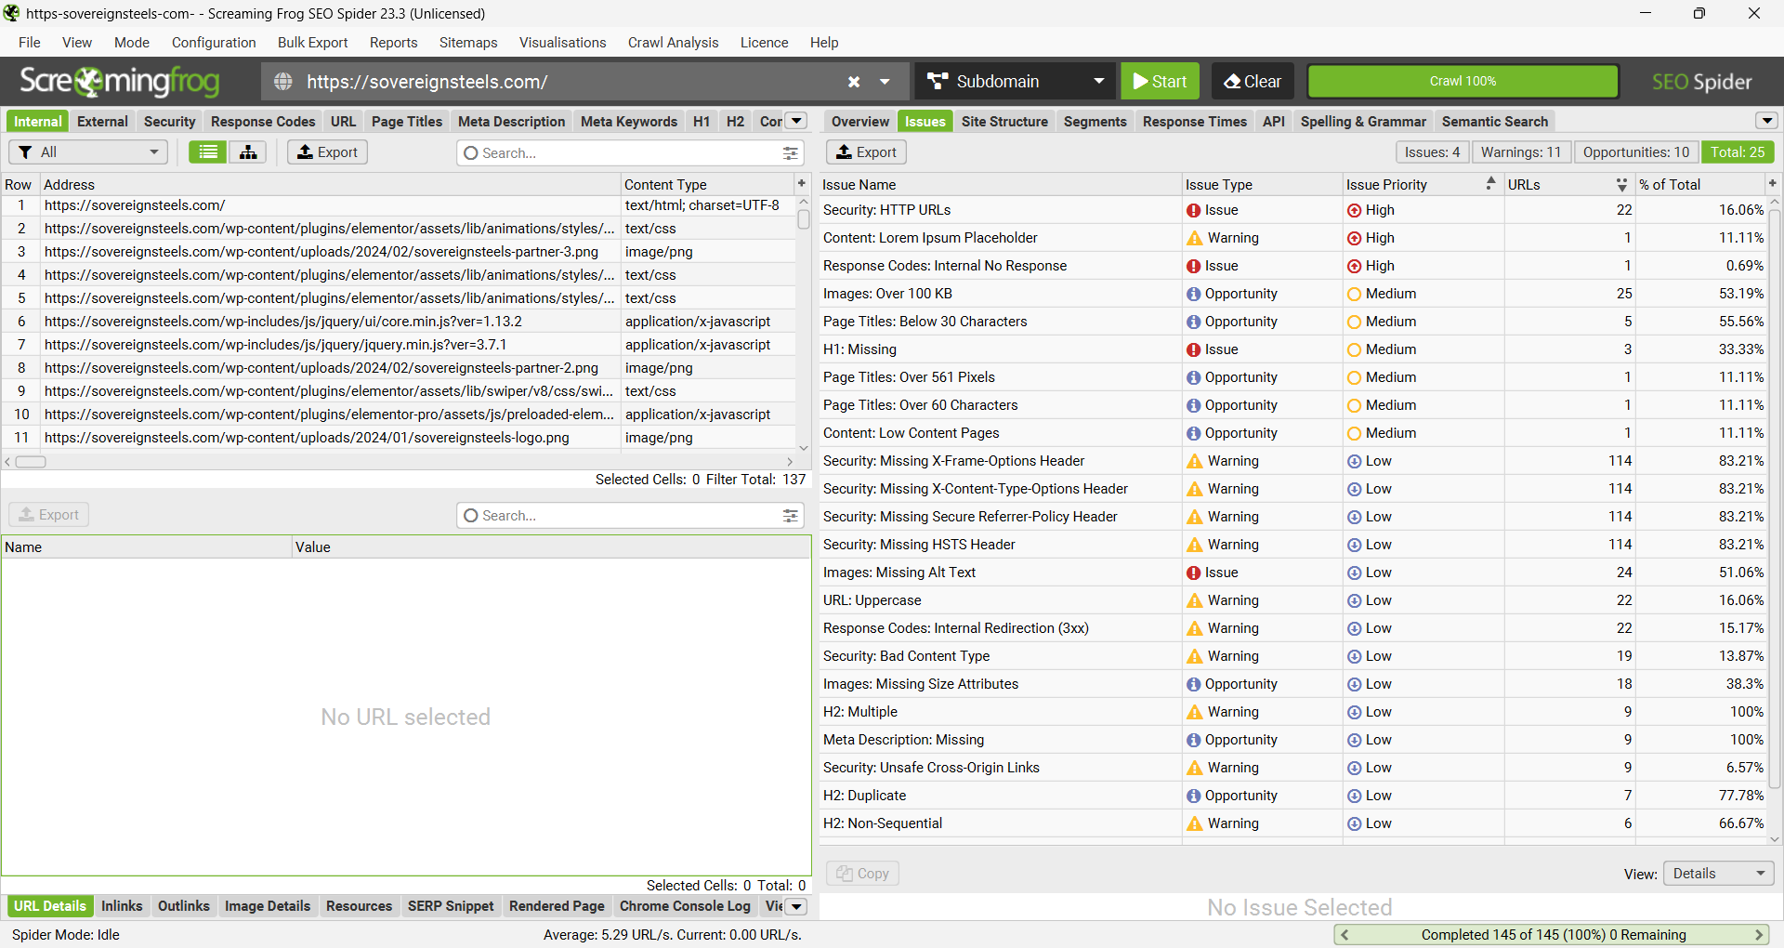Click the plus icon beside Content Type column
This screenshot has height=948, width=1784.
tap(802, 184)
